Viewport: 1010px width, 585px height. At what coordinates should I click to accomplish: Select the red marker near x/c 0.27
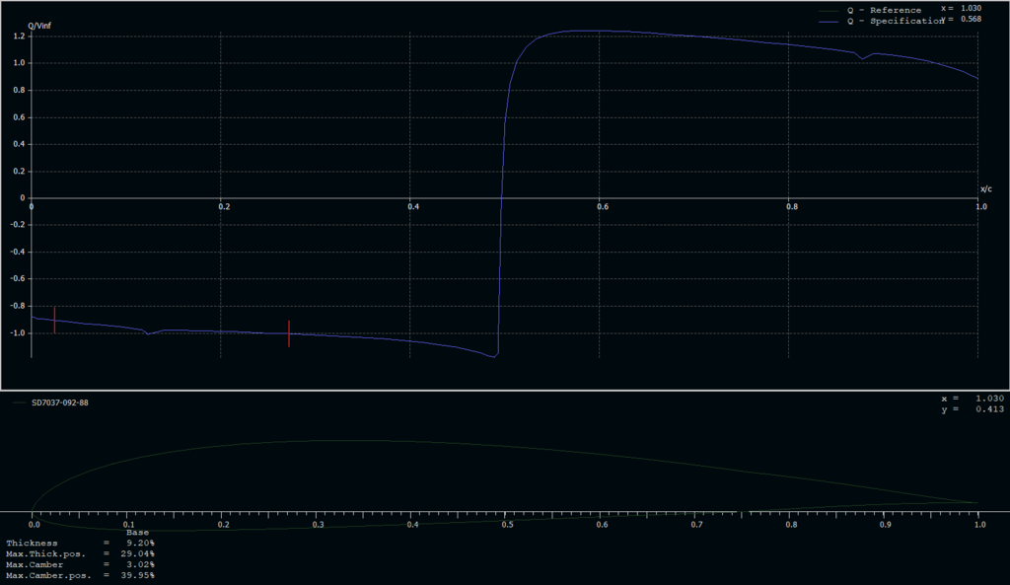coord(289,333)
